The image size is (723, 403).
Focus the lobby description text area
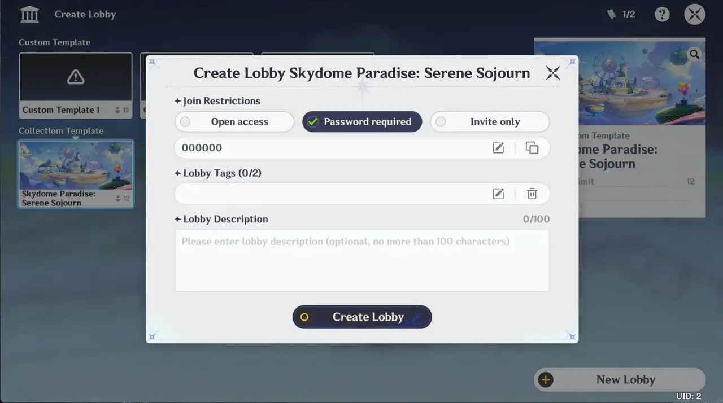[x=362, y=260]
